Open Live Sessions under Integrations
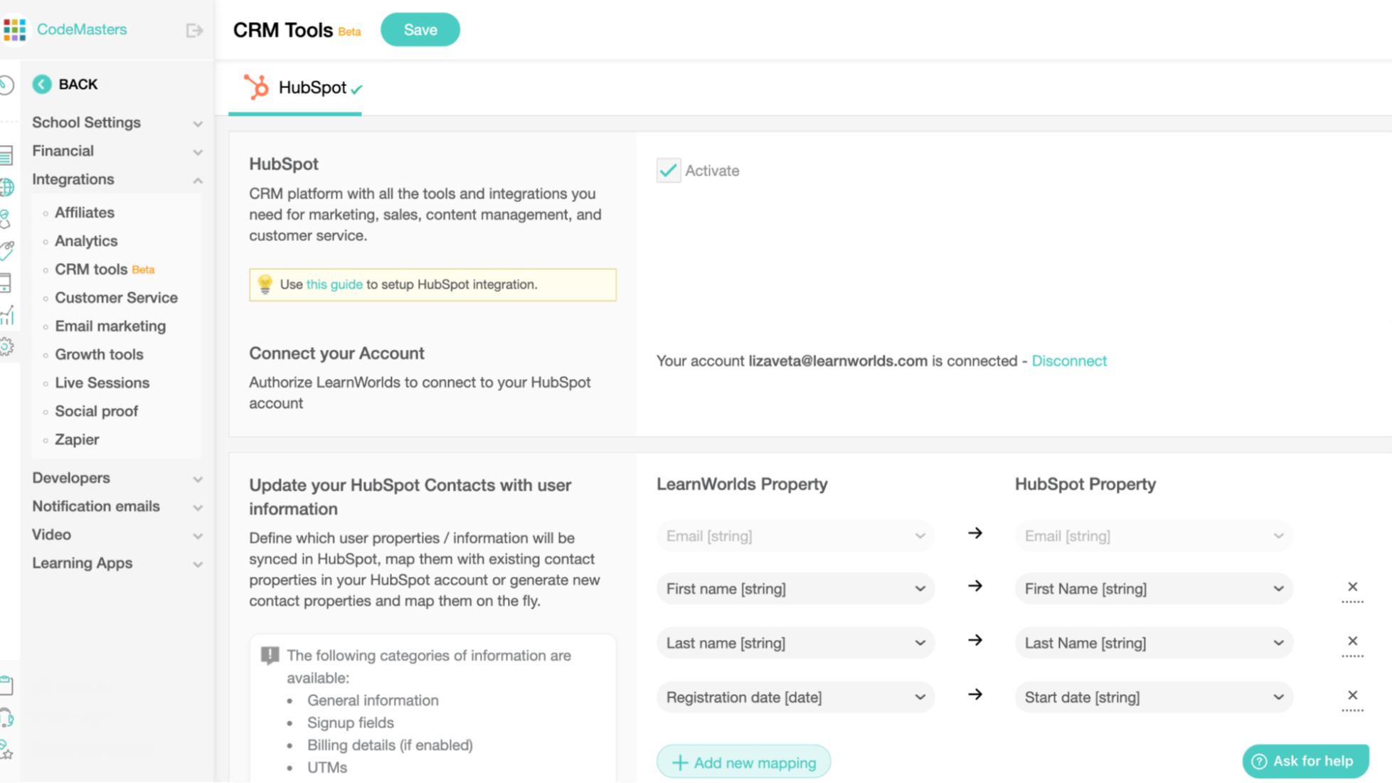This screenshot has height=783, width=1392. click(x=102, y=383)
